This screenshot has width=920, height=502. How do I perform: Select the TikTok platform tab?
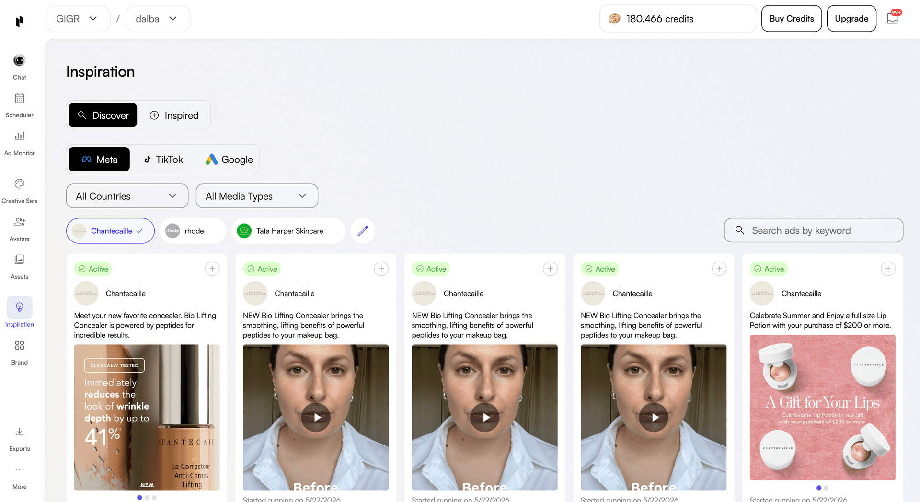click(163, 160)
